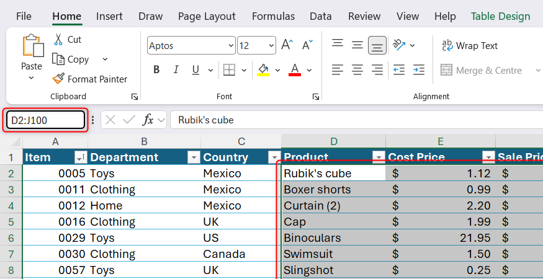
Task: Set top vertical alignment
Action: coord(338,44)
